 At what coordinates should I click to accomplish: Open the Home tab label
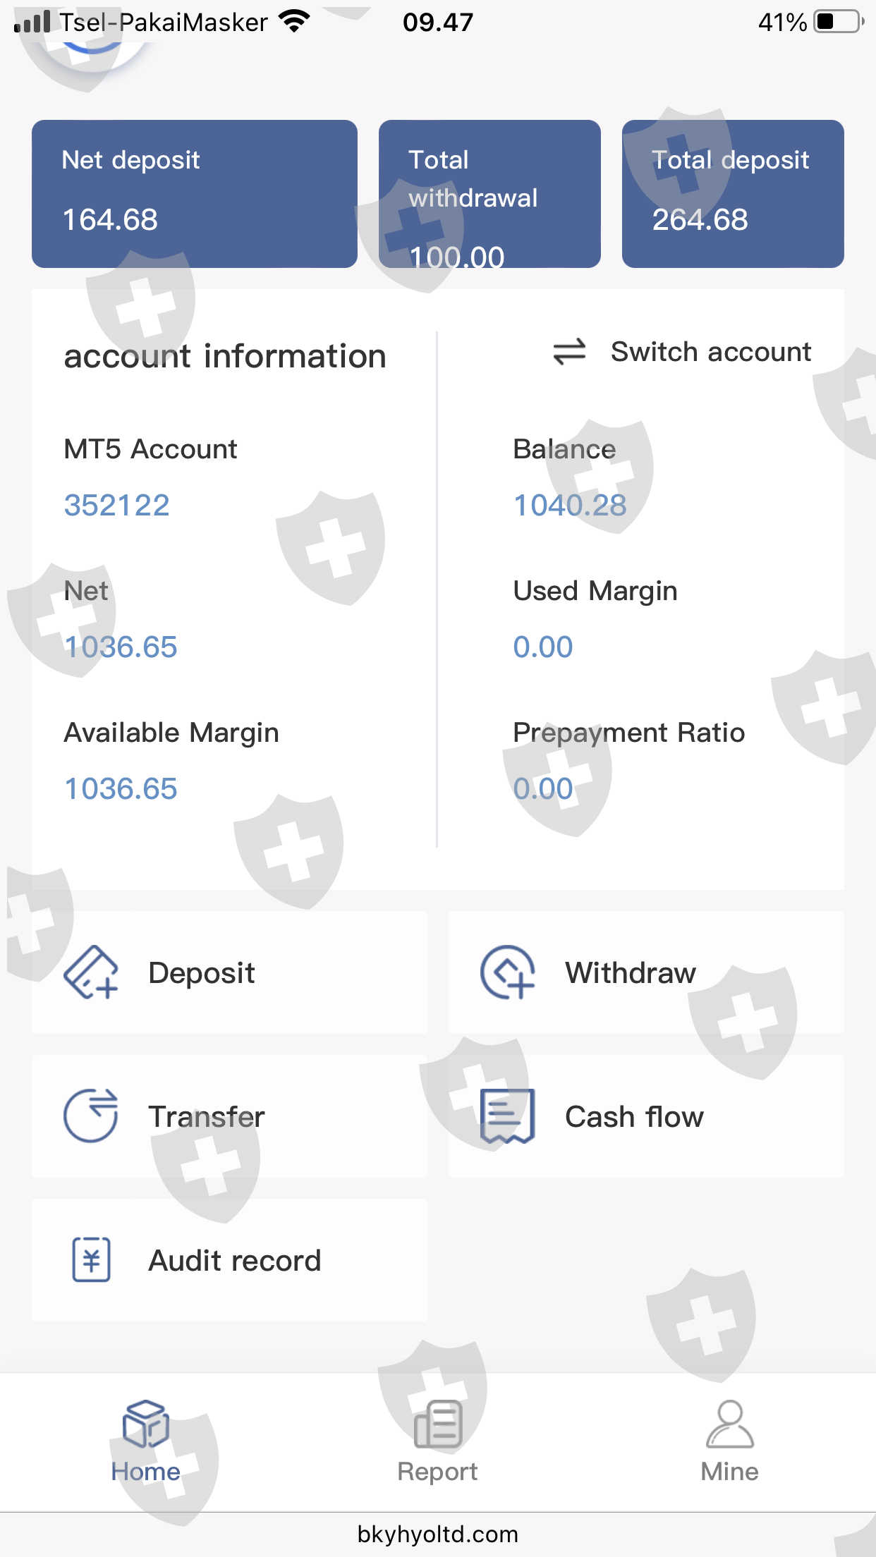click(145, 1472)
